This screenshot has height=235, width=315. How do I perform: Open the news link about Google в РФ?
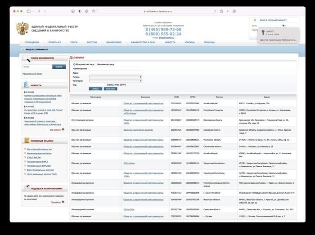click(x=43, y=112)
